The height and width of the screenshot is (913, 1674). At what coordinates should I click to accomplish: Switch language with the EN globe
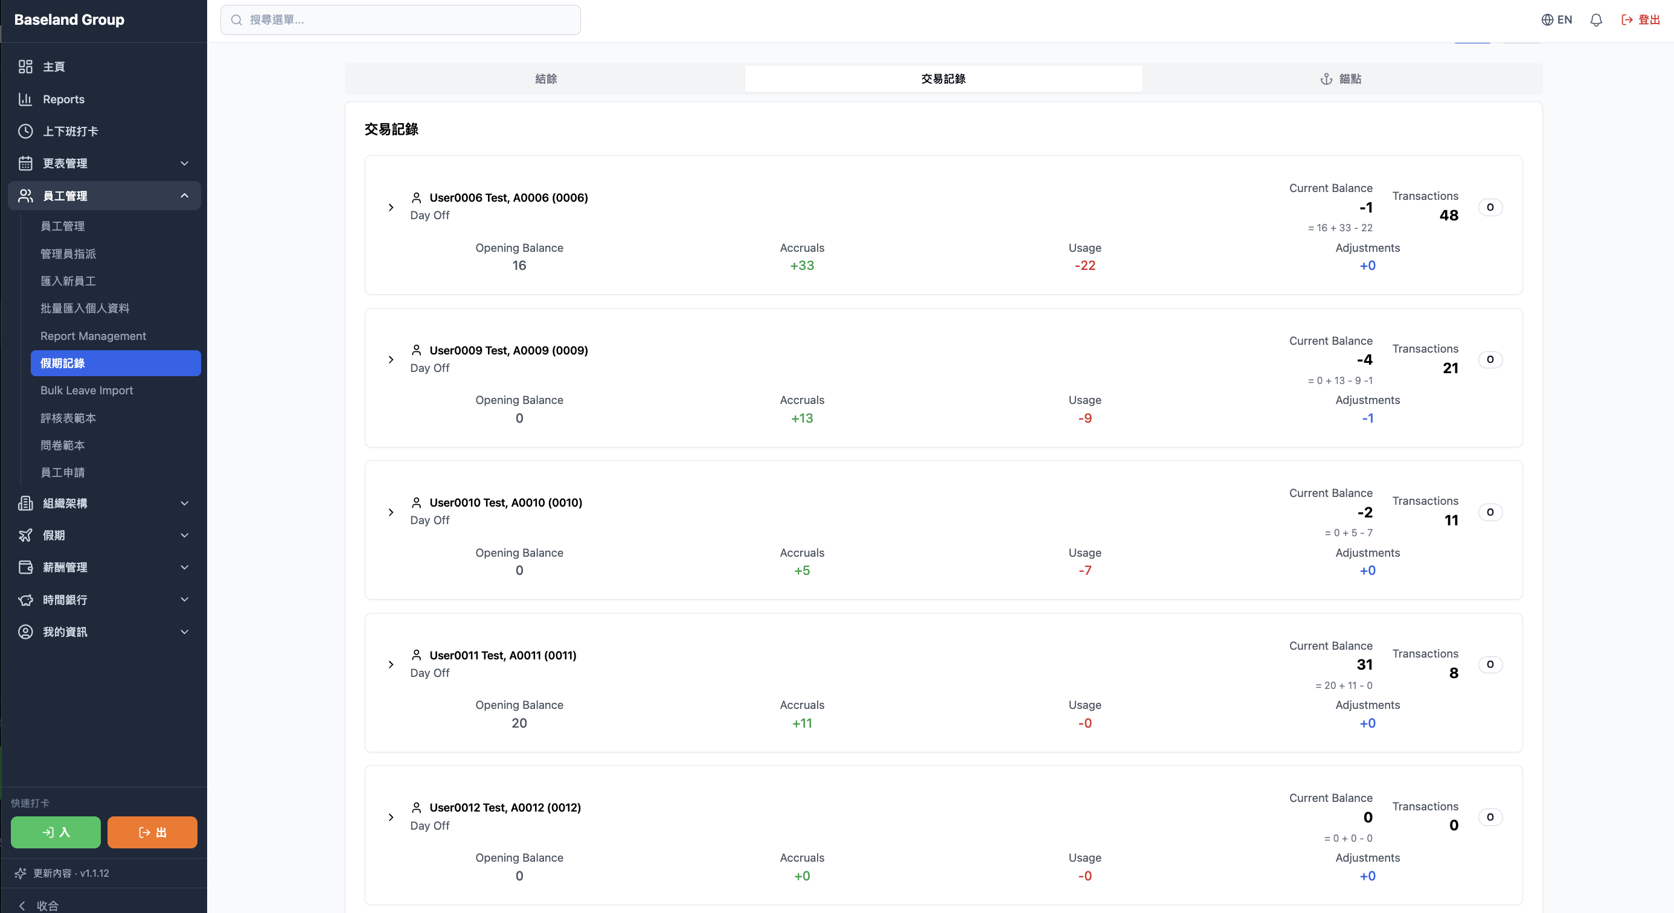pyautogui.click(x=1556, y=19)
